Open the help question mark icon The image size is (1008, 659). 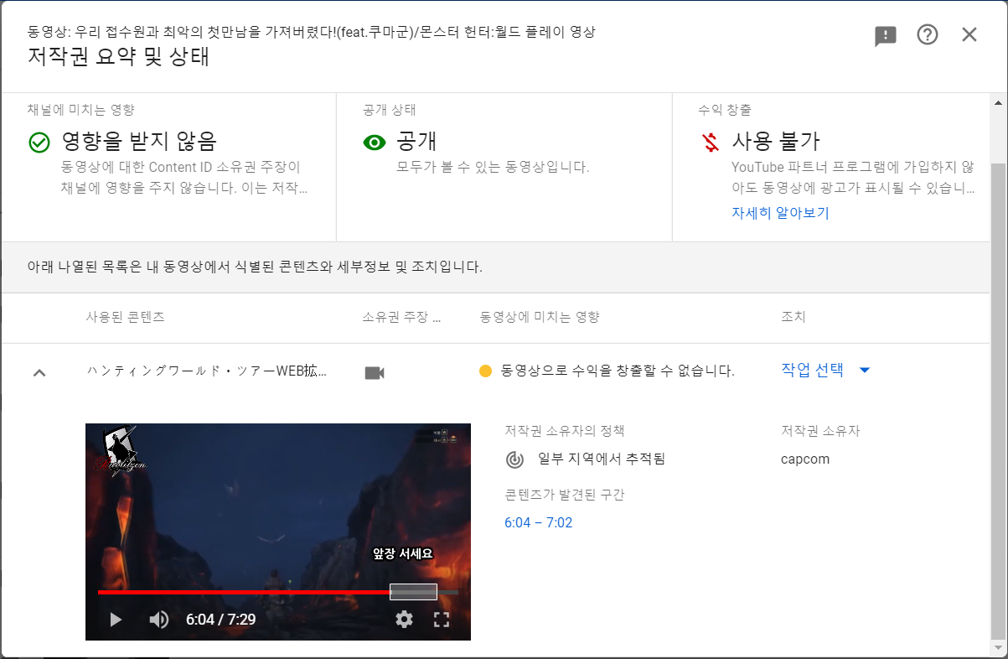pyautogui.click(x=928, y=34)
